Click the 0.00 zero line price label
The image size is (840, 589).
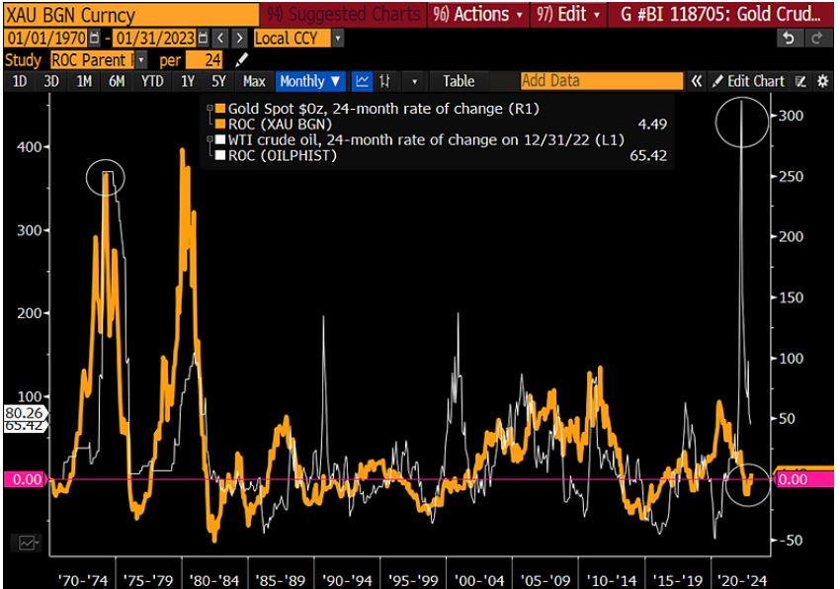pos(26,480)
